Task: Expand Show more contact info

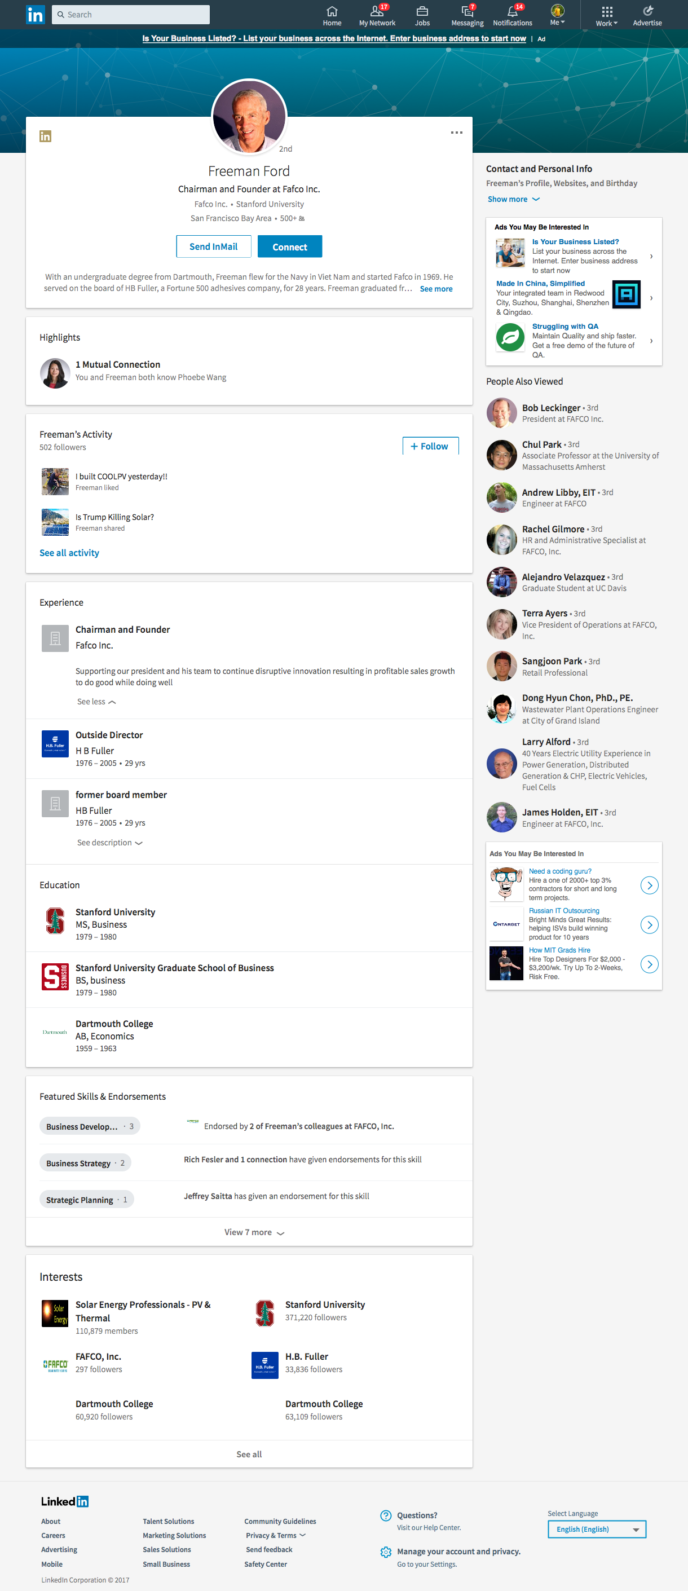Action: pos(513,199)
